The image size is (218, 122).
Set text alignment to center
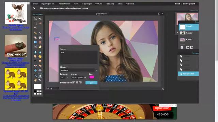click(x=77, y=82)
